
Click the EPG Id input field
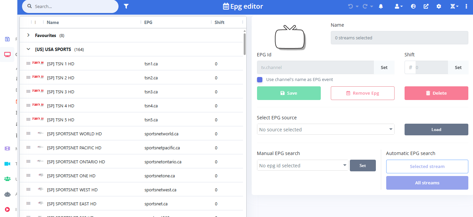[315, 67]
